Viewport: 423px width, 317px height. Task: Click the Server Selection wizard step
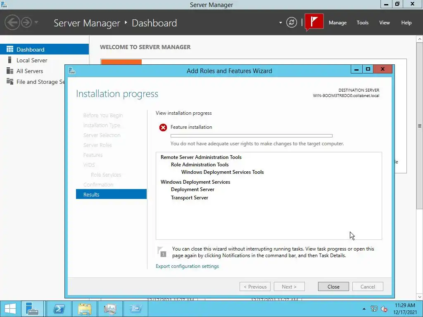tap(102, 135)
